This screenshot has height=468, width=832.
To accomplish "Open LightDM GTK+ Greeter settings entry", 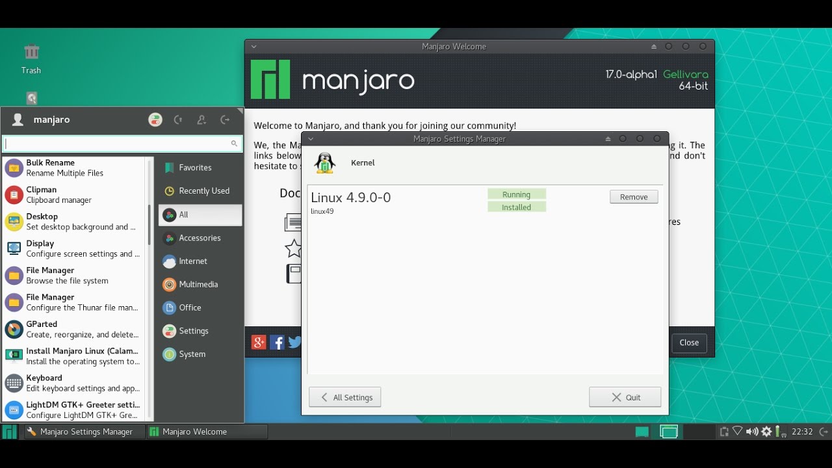I will pos(74,409).
